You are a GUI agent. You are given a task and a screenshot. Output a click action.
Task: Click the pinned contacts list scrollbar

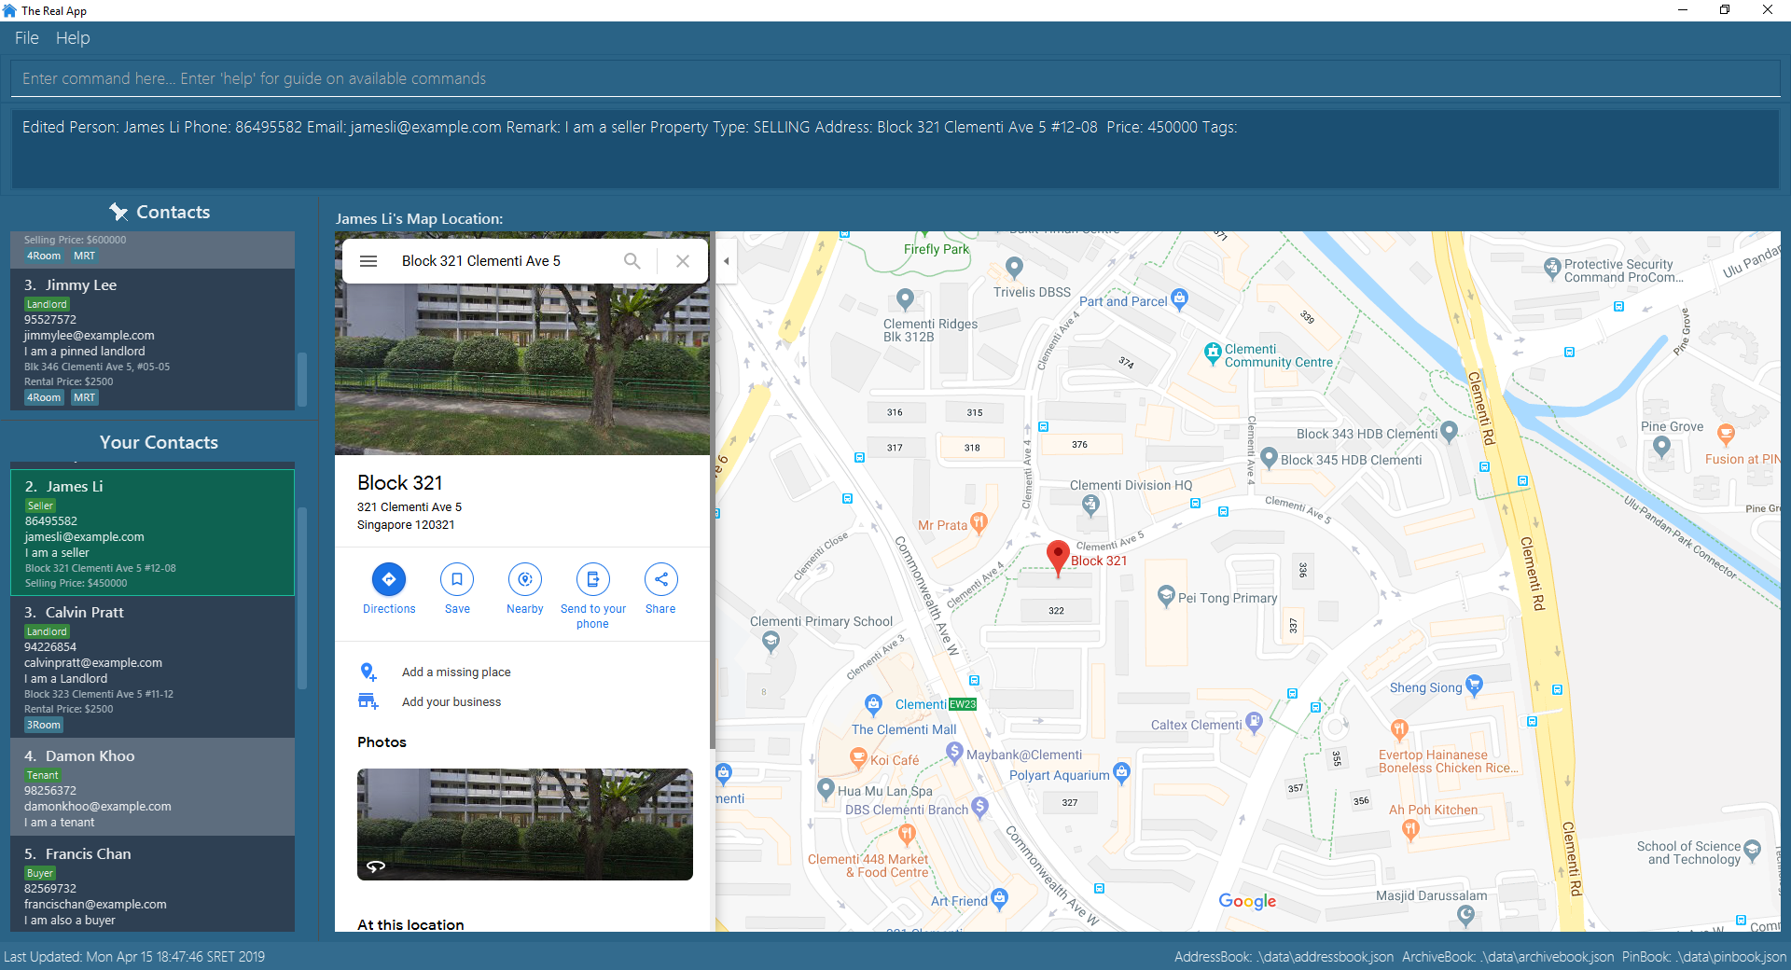301,379
